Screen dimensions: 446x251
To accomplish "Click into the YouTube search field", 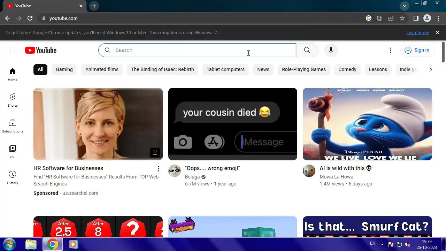I will tap(197, 50).
